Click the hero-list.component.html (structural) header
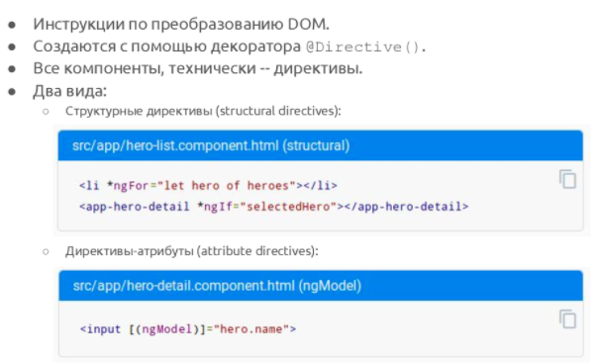 [x=321, y=145]
